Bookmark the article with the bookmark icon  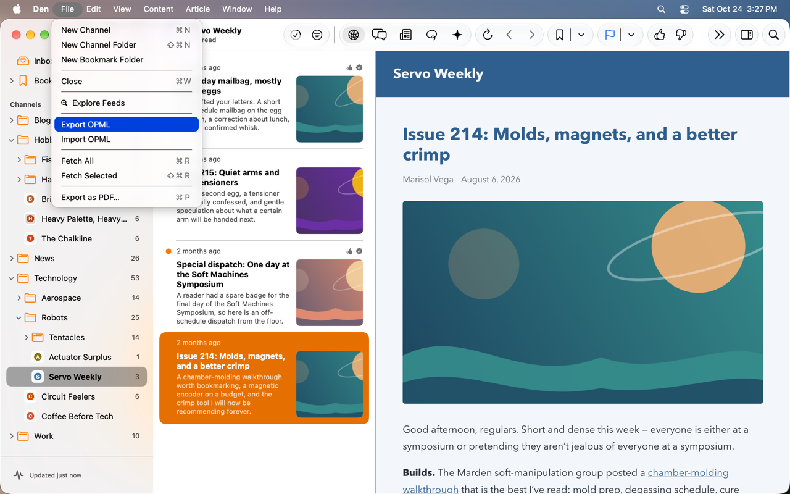click(560, 35)
